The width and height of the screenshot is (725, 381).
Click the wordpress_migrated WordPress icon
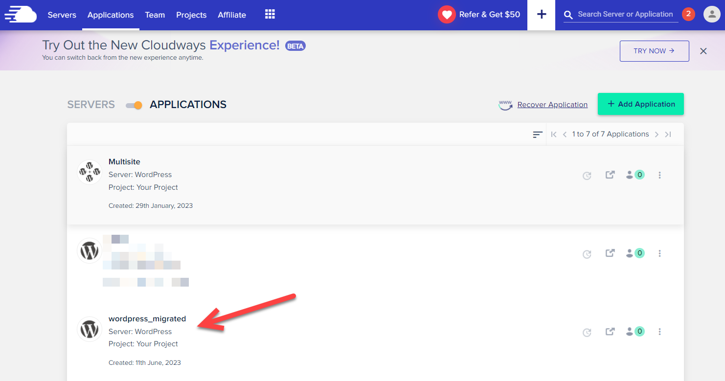[90, 329]
